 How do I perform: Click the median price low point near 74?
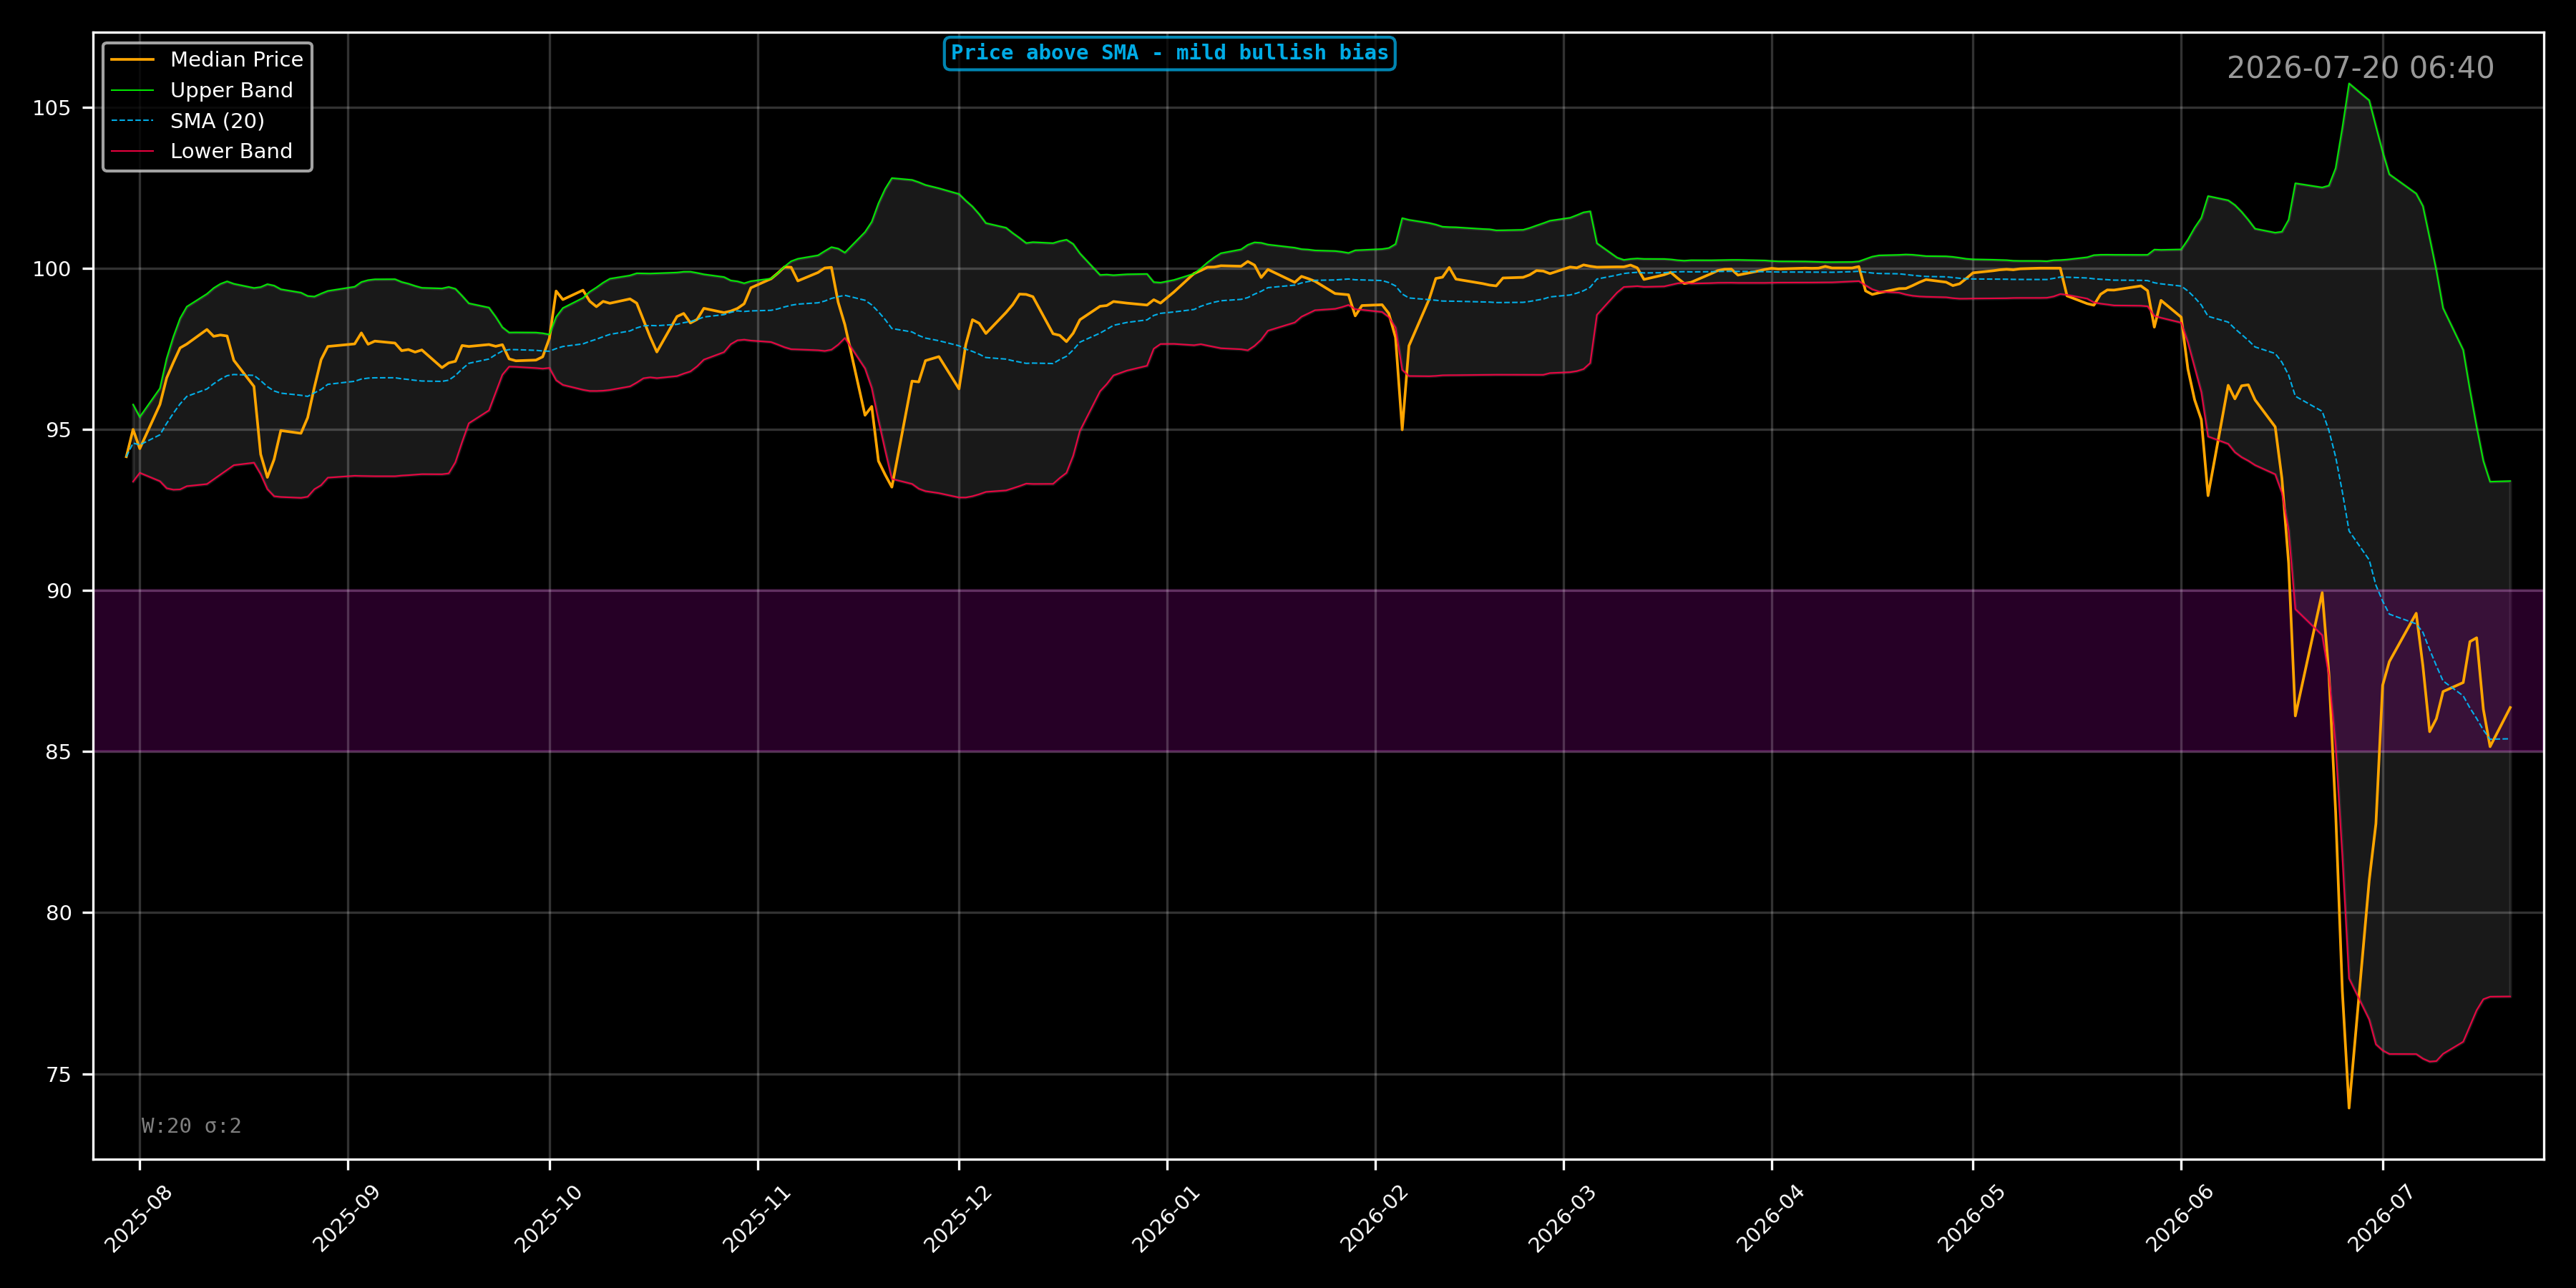tap(2349, 1107)
